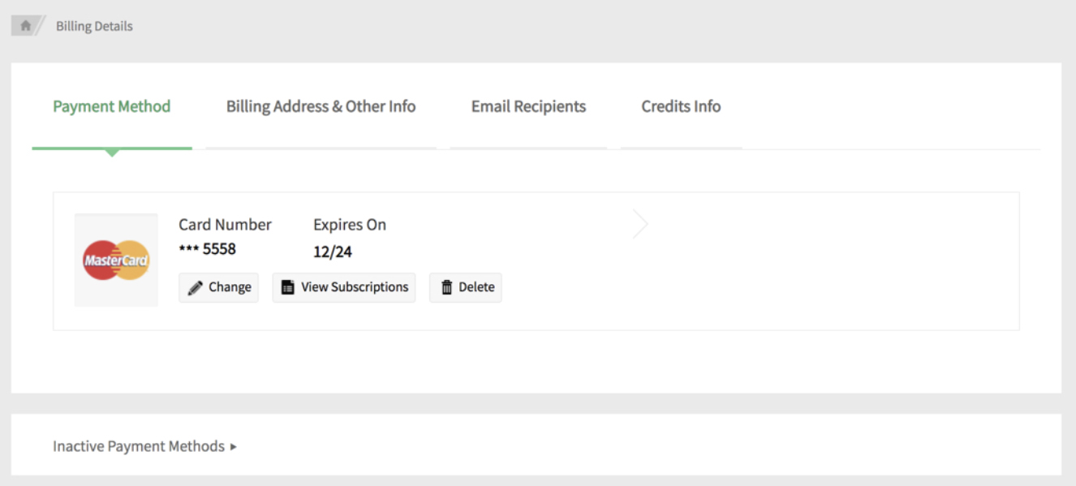Image resolution: width=1076 pixels, height=486 pixels.
Task: Click the home icon in the breadcrumb
Action: (x=27, y=25)
